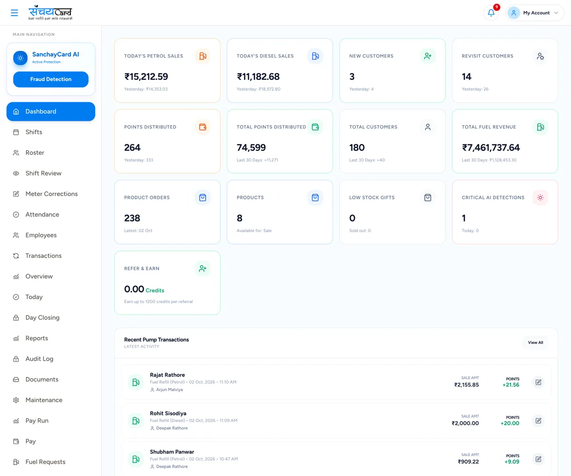This screenshot has width=571, height=476.
Task: Open the Audit Log item
Action: click(x=51, y=359)
